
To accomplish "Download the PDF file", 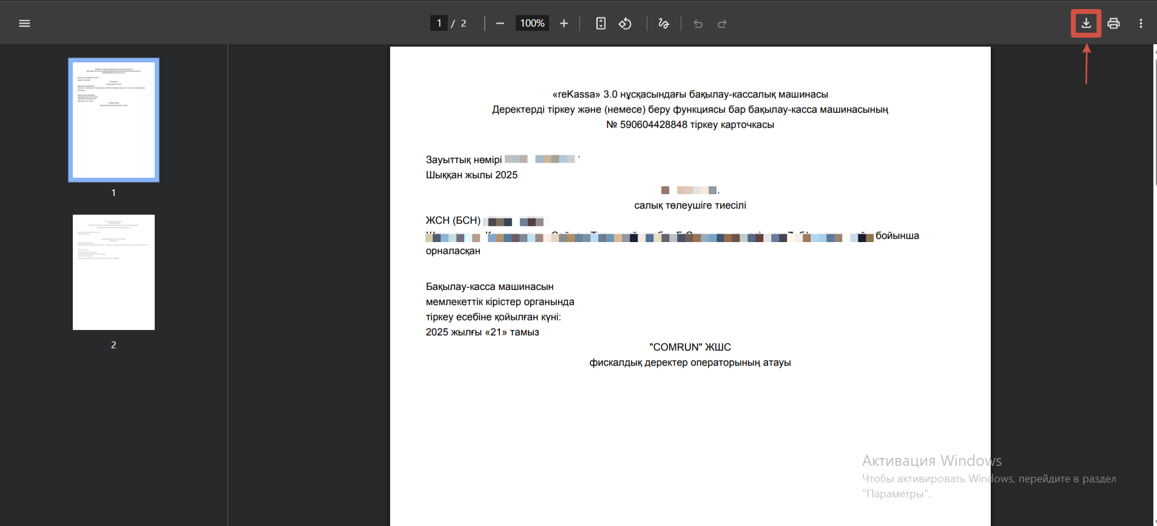I will (1086, 23).
